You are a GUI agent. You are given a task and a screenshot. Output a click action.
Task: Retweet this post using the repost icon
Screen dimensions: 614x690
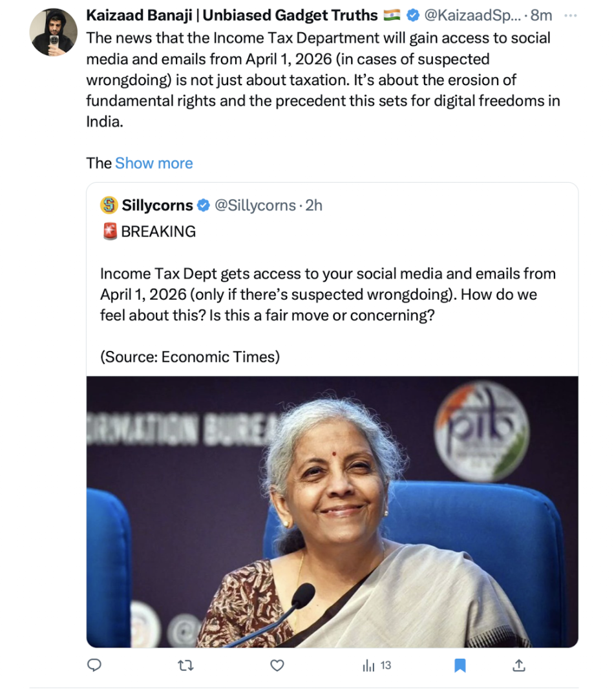coord(185,665)
